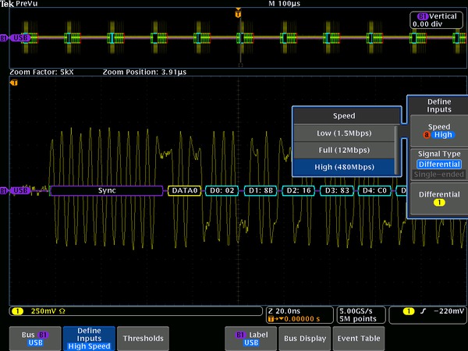The image size is (468, 351).
Task: Select Low (1.5Mbps) speed option
Action: [x=343, y=133]
